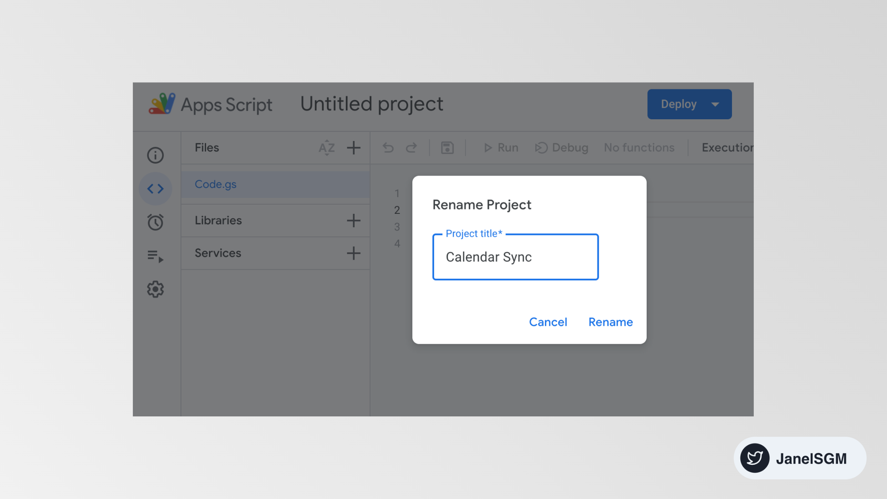Image resolution: width=887 pixels, height=499 pixels.
Task: Click the JanelSGM handle text
Action: coord(811,459)
